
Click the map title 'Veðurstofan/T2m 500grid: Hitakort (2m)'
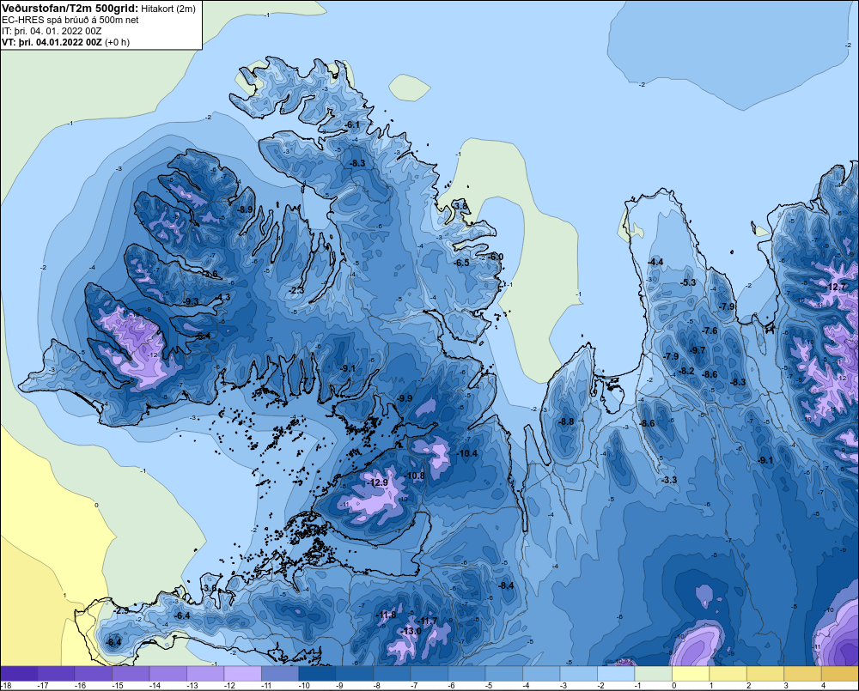[98, 9]
